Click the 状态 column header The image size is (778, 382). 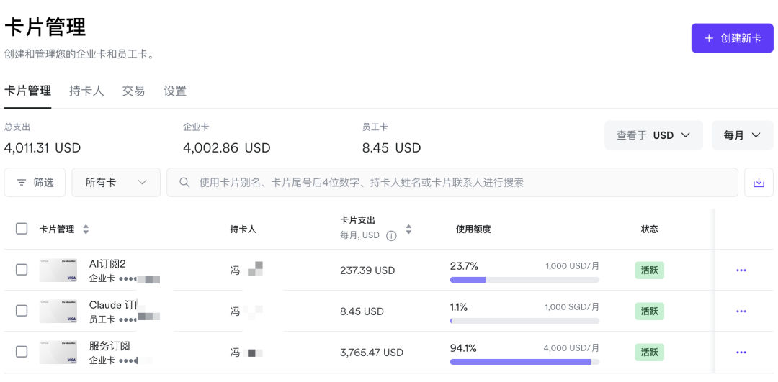click(x=650, y=229)
